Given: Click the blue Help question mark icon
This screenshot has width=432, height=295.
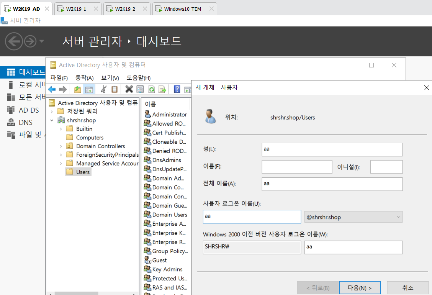Looking at the screenshot, I should 177,89.
